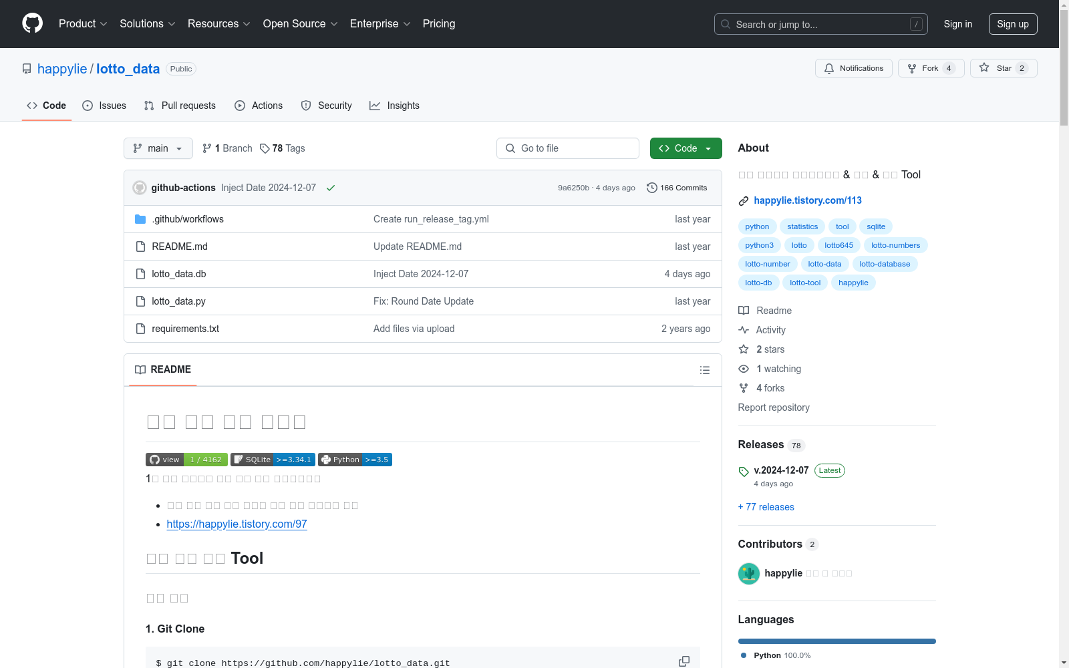
Task: Switch to the Actions tab
Action: 259,106
